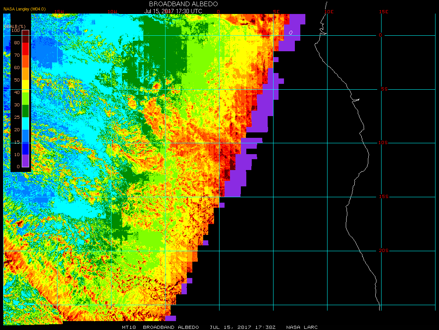Image resolution: width=439 pixels, height=330 pixels.
Task: Click the legend value "40"
Action: [x=17, y=92]
